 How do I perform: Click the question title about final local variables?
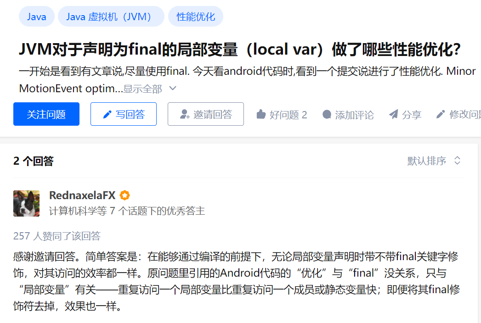click(239, 50)
